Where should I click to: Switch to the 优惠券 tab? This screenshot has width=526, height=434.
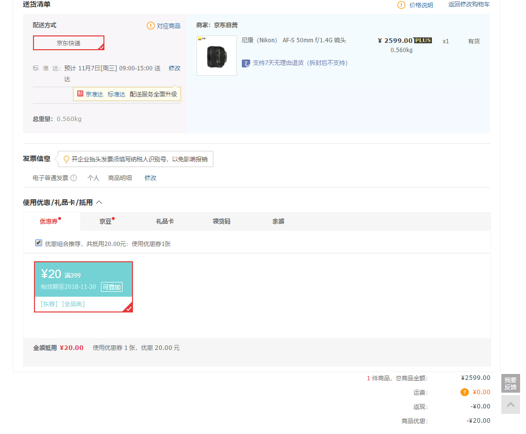[x=52, y=221]
